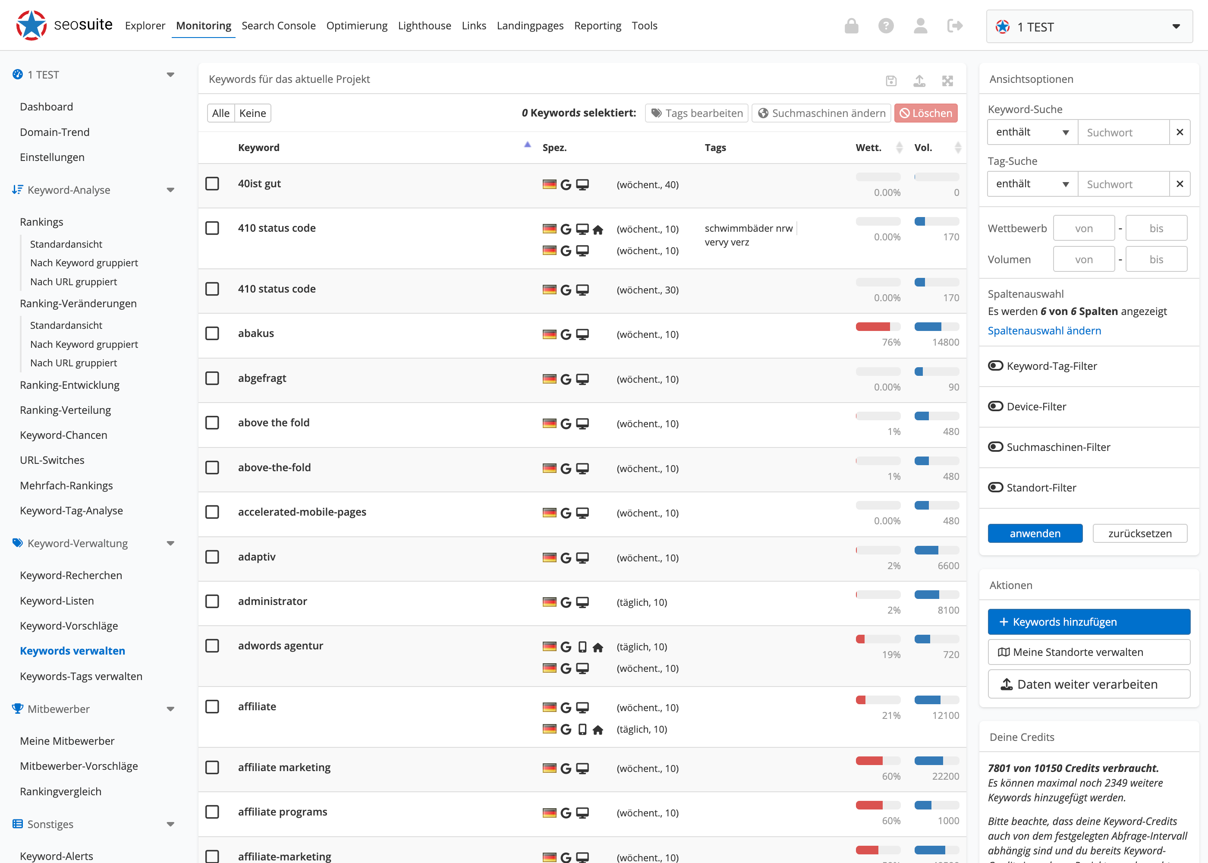
Task: Click Spaltenauswahl ändern link
Action: click(1044, 331)
